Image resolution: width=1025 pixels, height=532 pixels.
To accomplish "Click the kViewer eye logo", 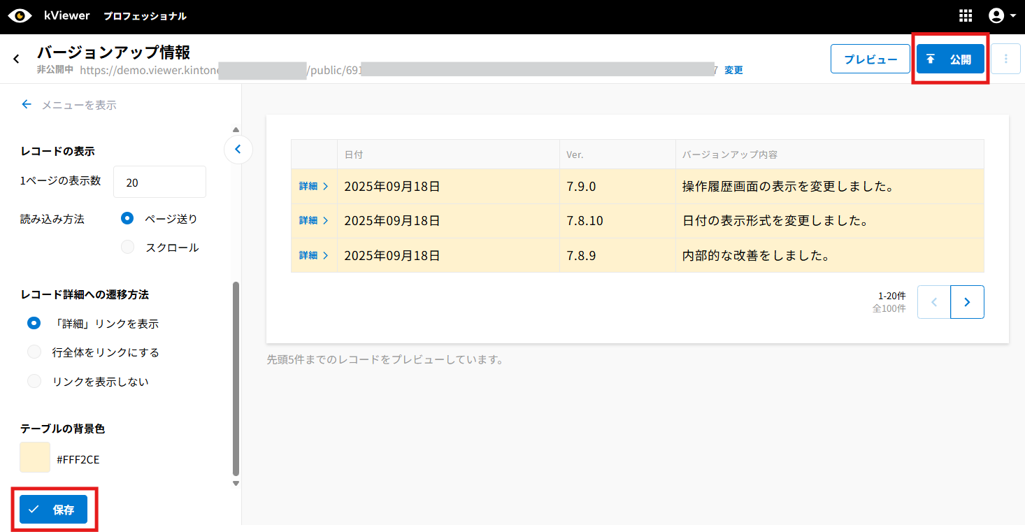I will tap(20, 16).
